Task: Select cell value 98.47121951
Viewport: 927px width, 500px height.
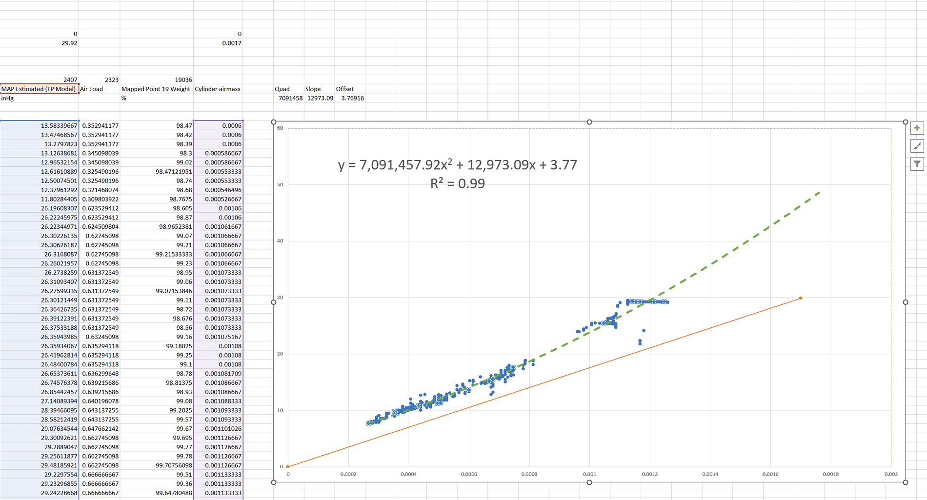Action: (x=157, y=171)
